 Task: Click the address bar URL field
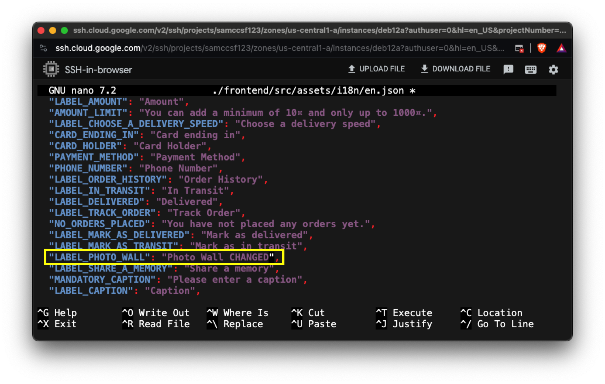[280, 48]
